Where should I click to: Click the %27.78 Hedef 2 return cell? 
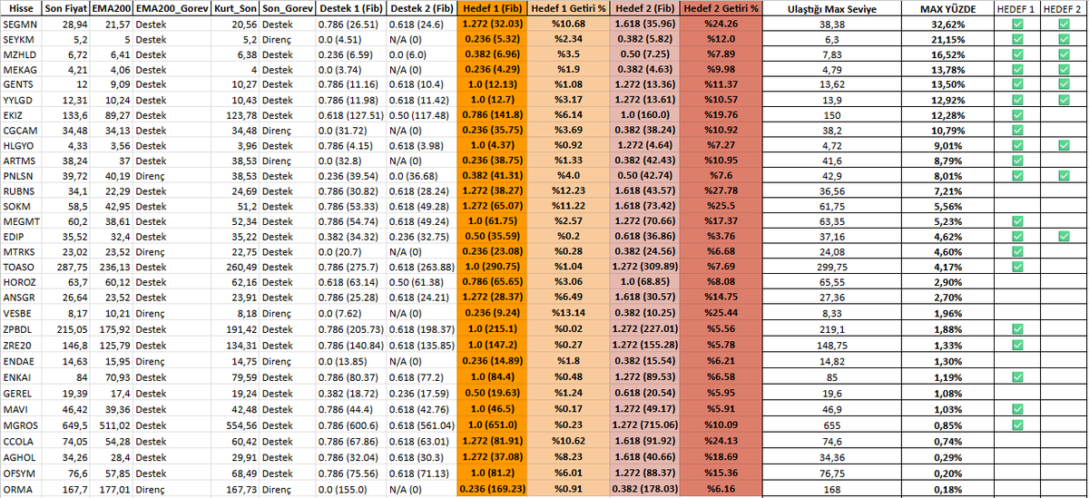pos(720,190)
